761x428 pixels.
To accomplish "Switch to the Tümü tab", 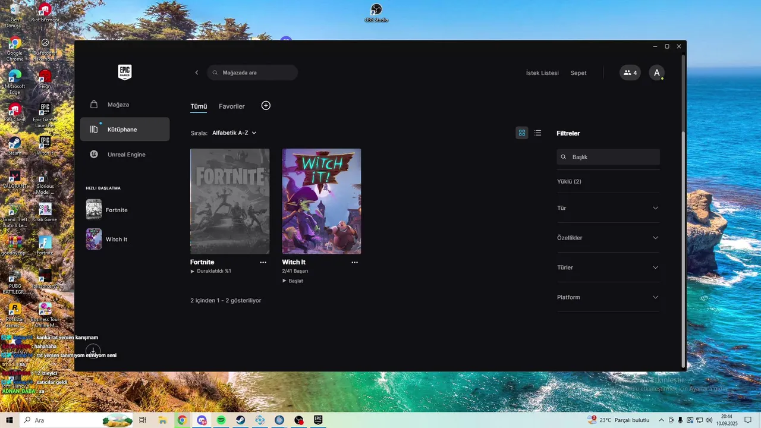I will [199, 106].
